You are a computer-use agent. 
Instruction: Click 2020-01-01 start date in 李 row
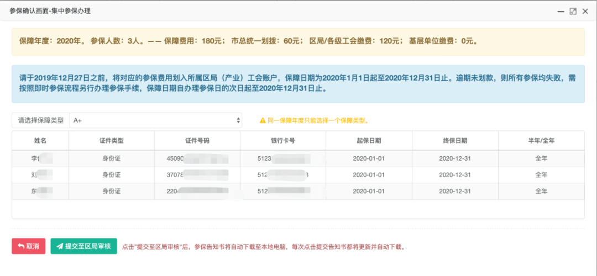click(369, 158)
